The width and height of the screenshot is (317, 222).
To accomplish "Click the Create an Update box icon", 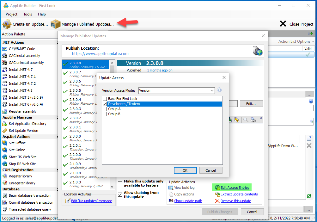I will click(x=7, y=24).
